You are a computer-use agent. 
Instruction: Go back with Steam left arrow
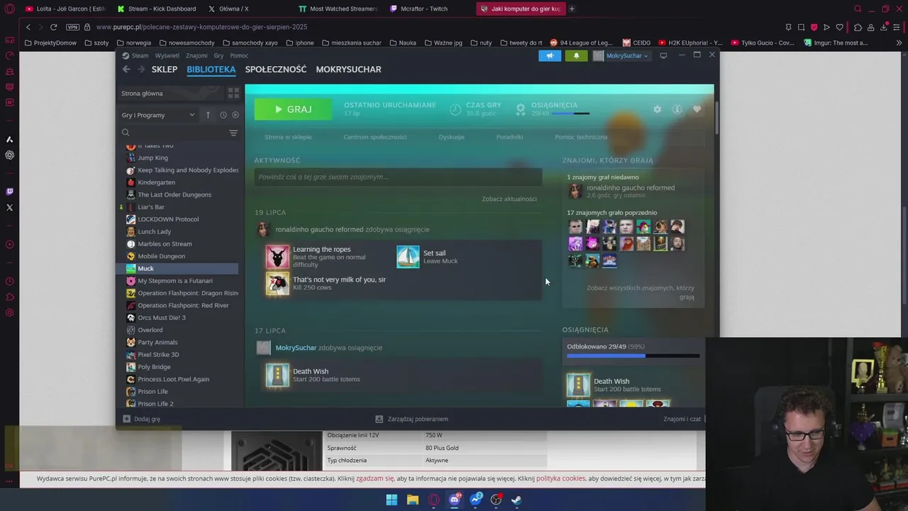pos(126,69)
